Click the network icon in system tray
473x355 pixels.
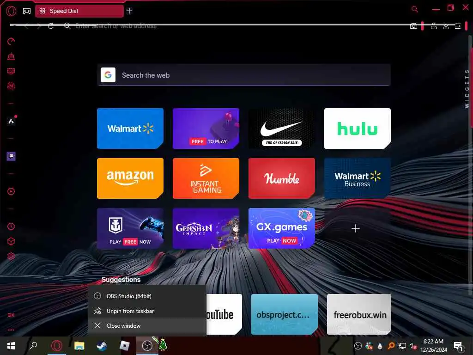402,346
